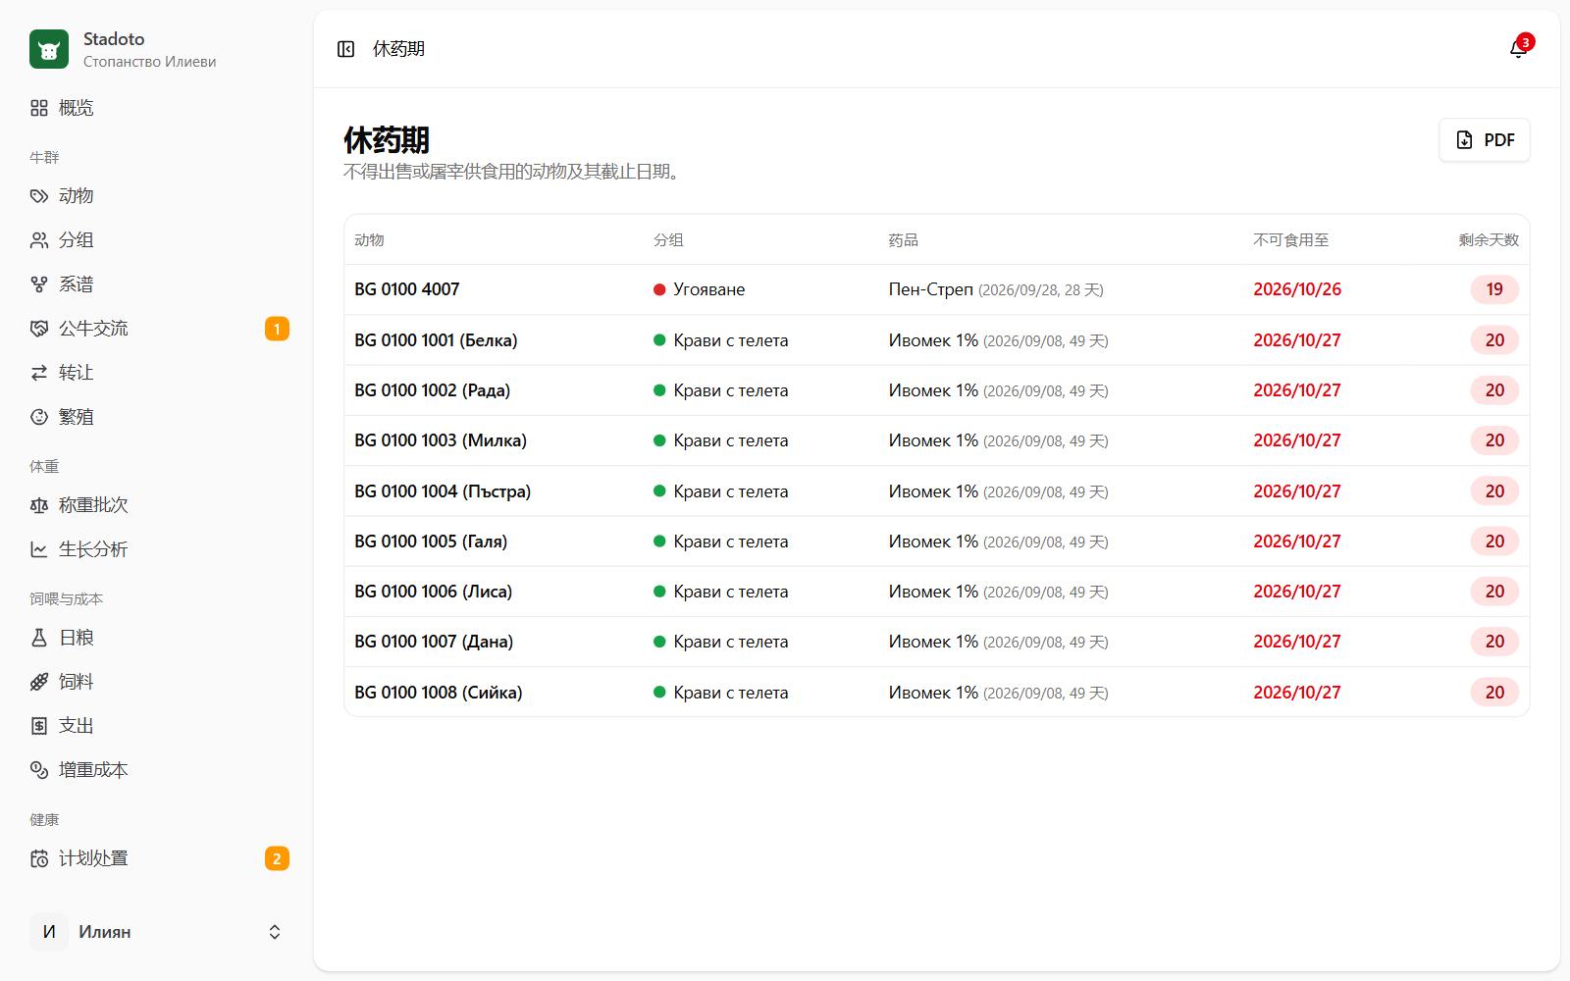Click the 日粮 flask icon

coord(39,638)
